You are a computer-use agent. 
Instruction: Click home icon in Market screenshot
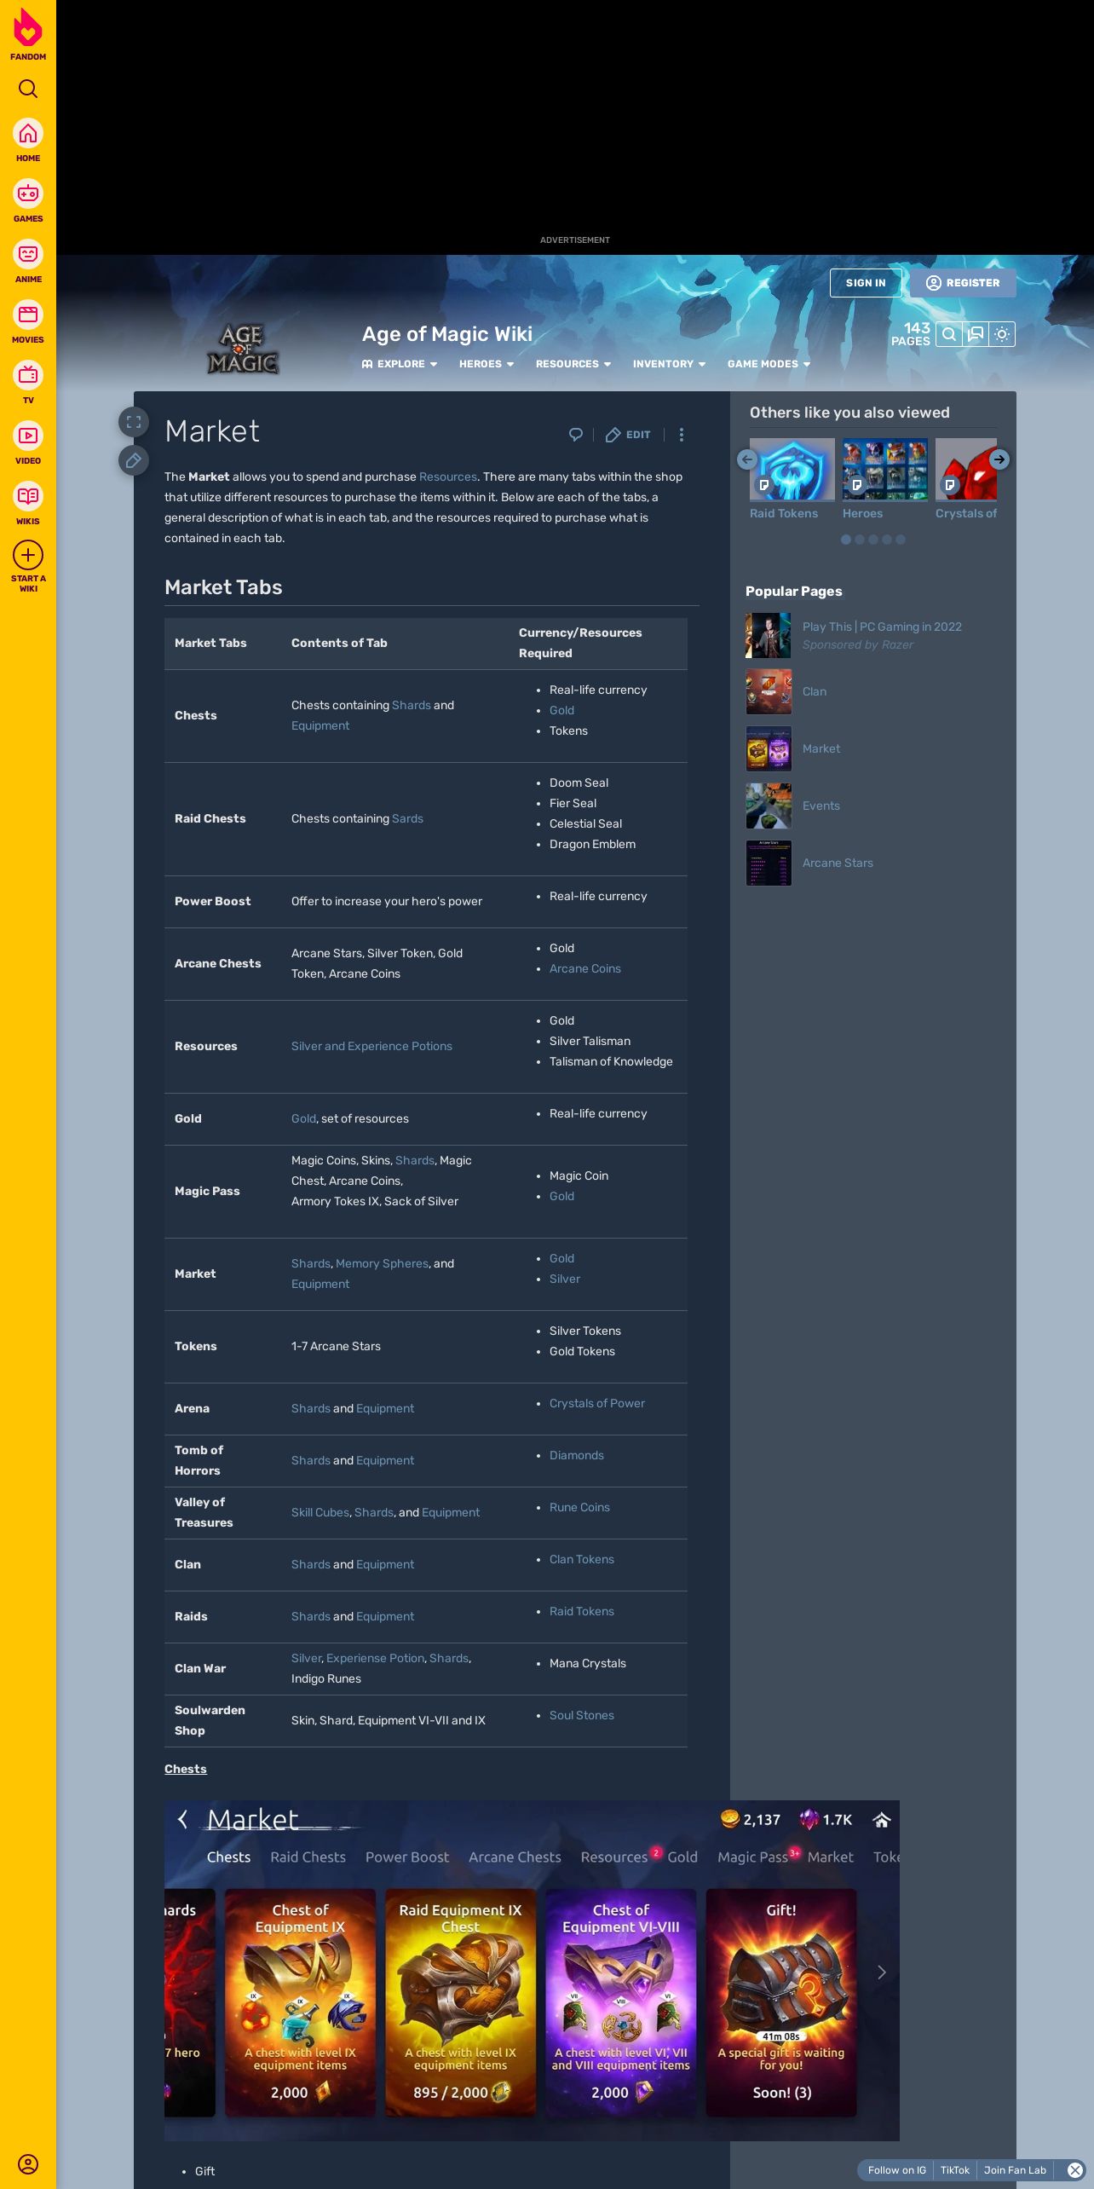click(x=882, y=1820)
